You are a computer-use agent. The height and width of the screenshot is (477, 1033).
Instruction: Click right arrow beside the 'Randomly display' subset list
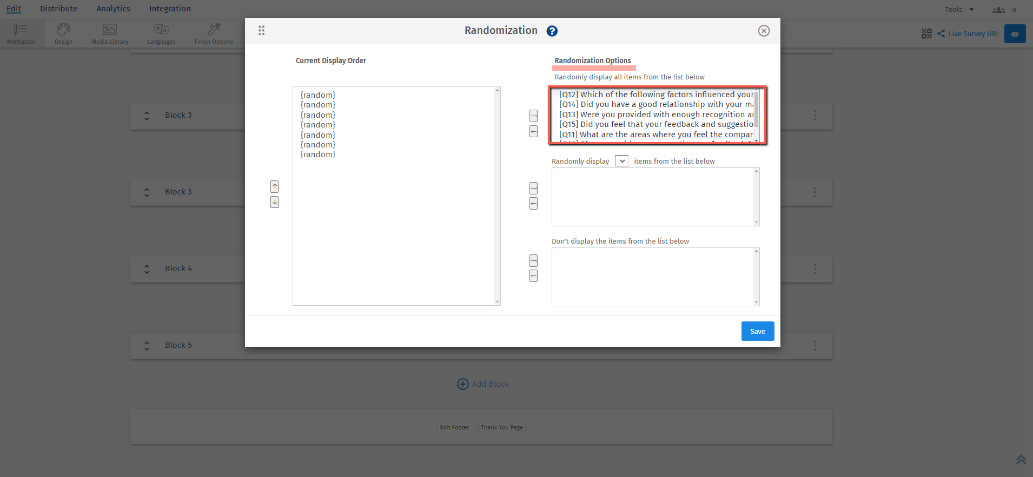(x=534, y=188)
